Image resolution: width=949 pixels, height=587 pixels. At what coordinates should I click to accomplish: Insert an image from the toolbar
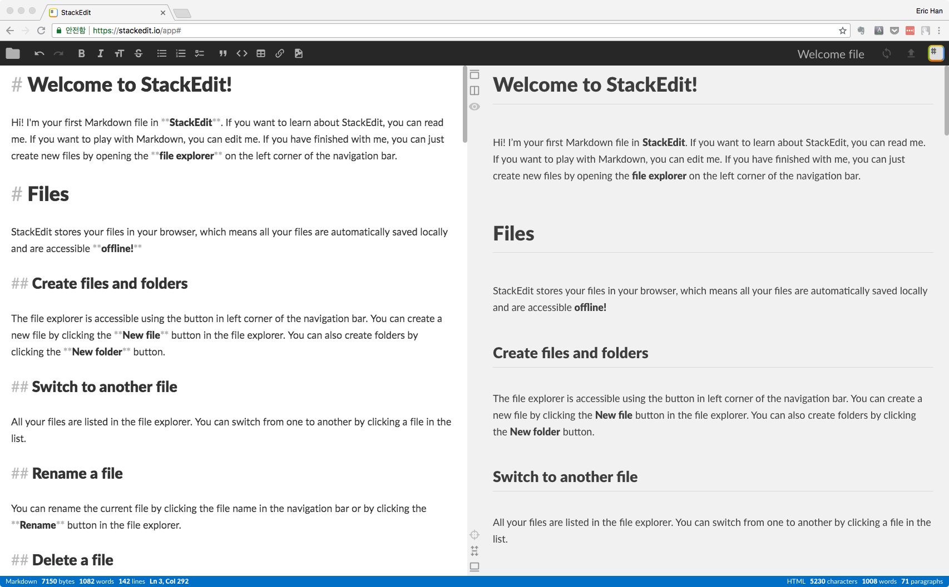[x=299, y=53]
